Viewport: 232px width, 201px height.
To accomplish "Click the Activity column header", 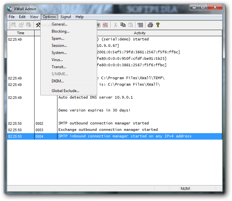I will [x=140, y=33].
